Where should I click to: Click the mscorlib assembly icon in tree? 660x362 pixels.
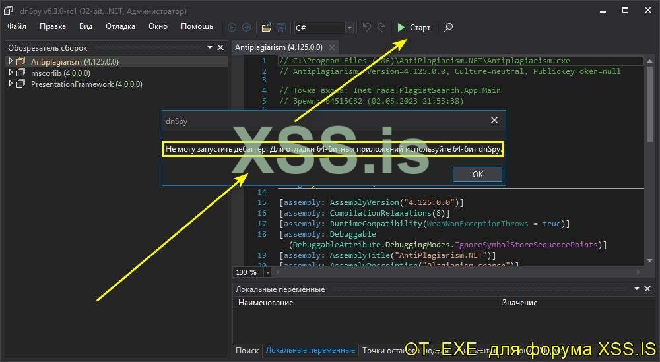20,73
